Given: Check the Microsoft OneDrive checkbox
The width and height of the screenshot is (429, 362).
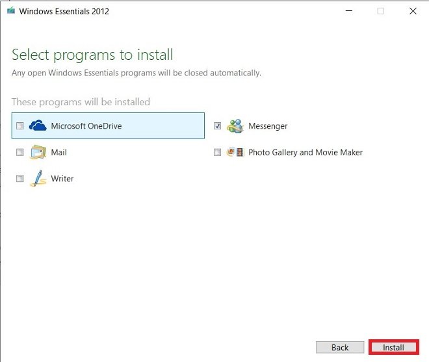Looking at the screenshot, I should point(20,126).
